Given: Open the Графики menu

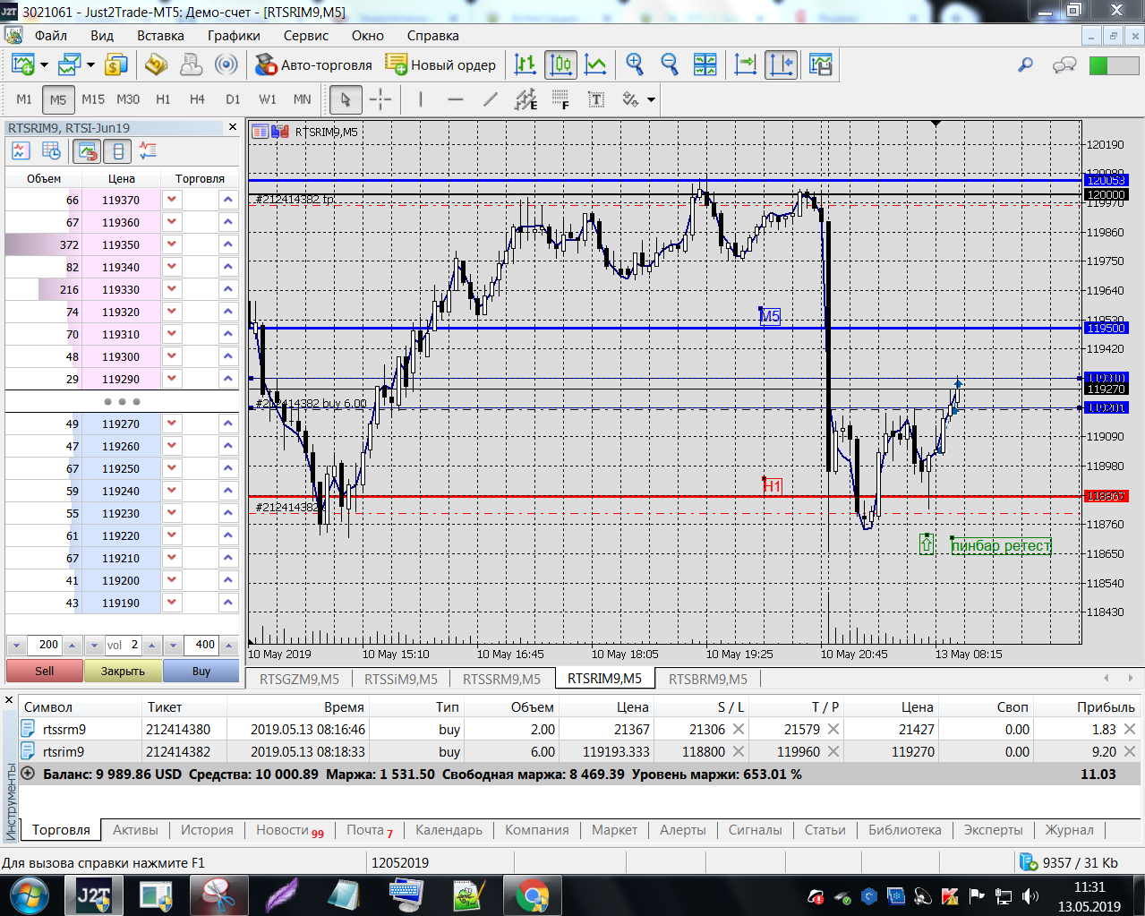Looking at the screenshot, I should [234, 36].
